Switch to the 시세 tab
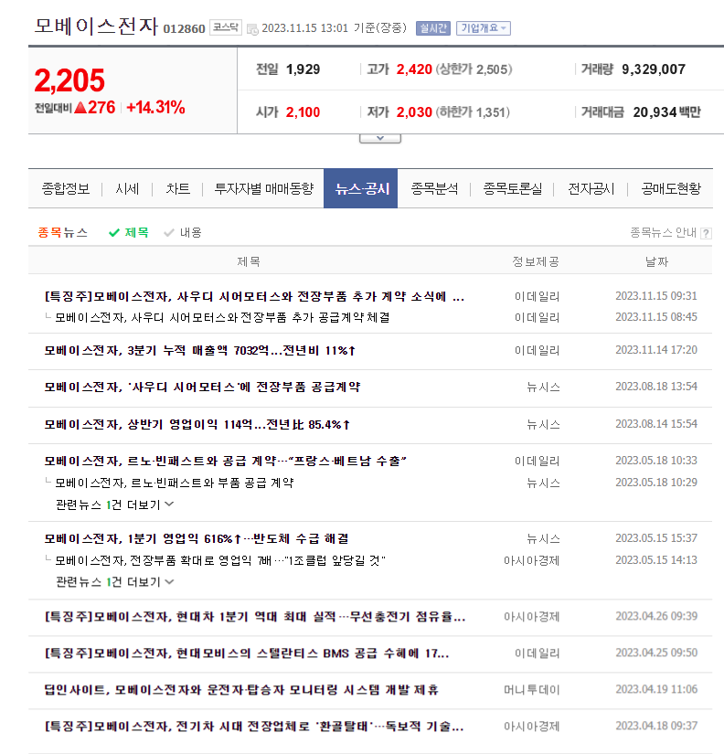Screen dimensions: 724x754 pyautogui.click(x=127, y=188)
